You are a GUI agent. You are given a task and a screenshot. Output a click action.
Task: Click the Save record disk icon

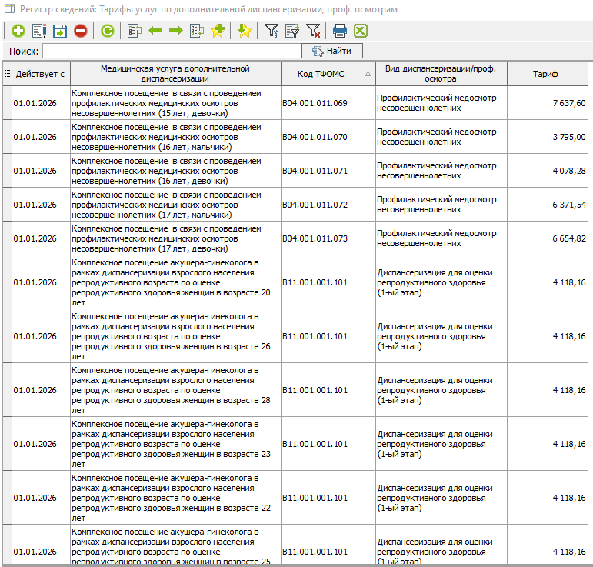tap(60, 31)
